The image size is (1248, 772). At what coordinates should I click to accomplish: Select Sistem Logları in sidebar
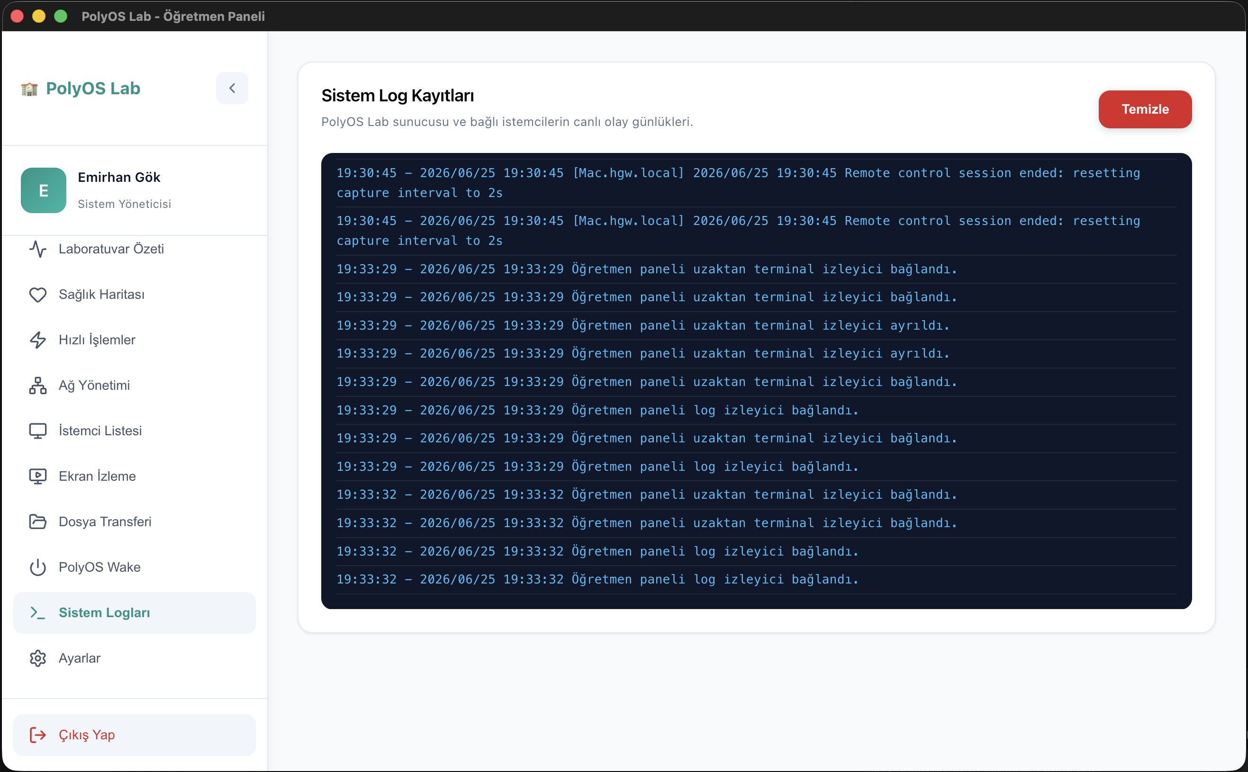134,613
